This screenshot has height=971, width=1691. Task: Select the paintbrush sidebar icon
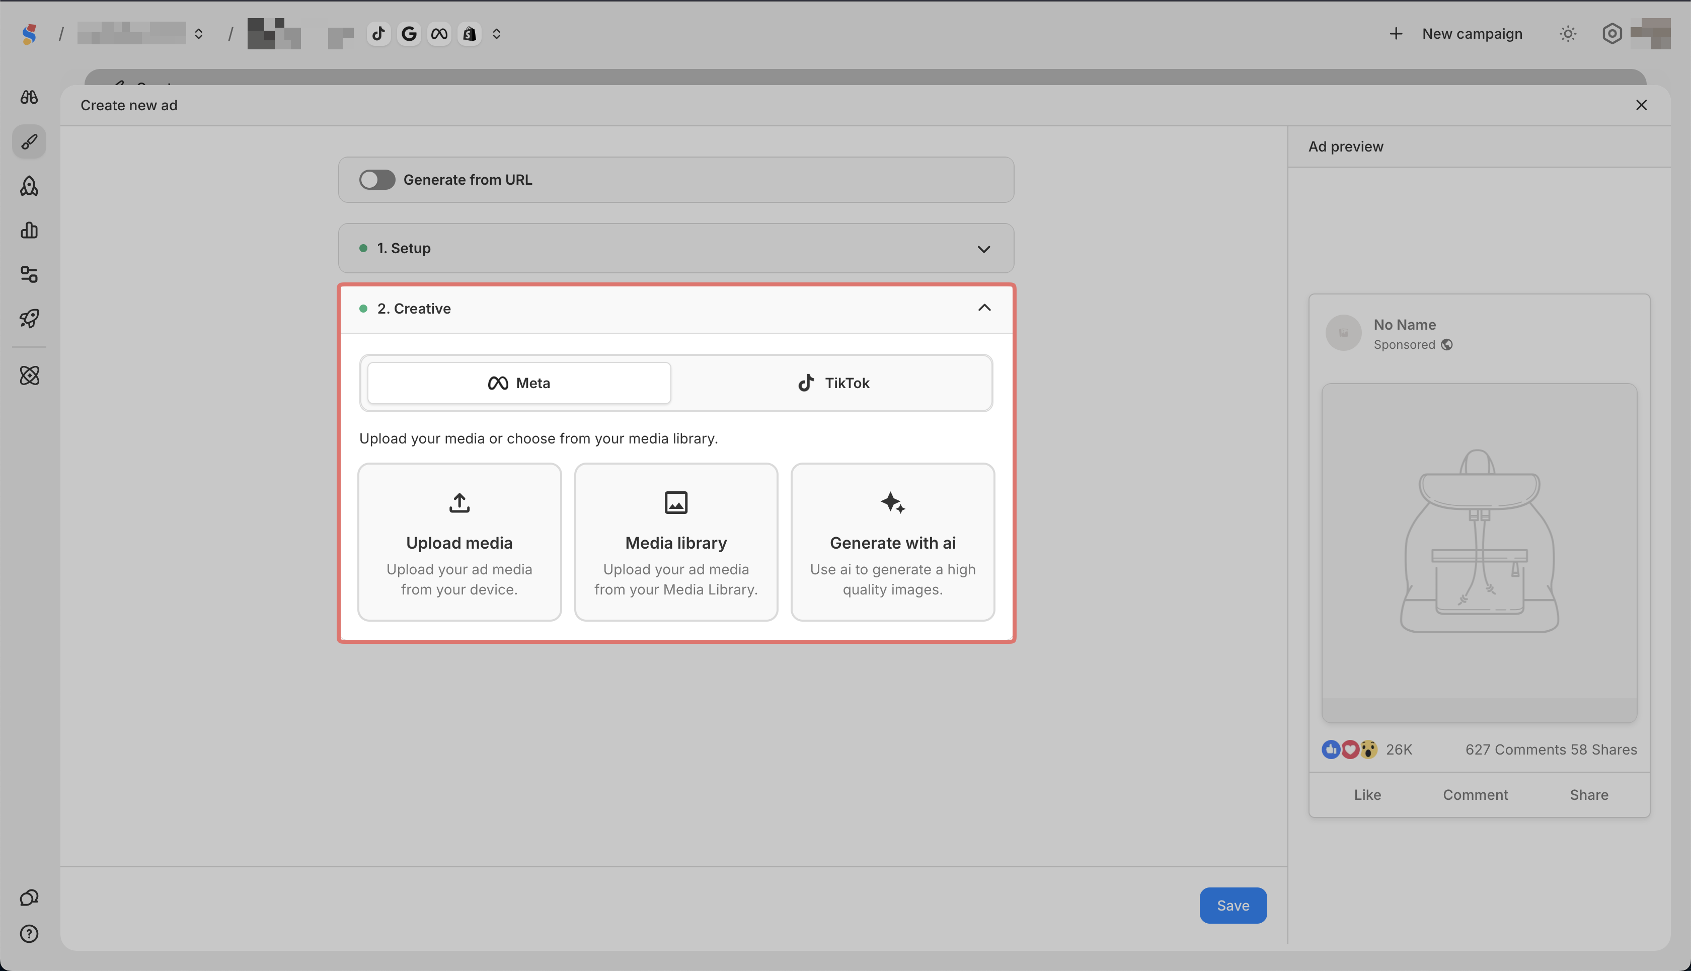(x=29, y=141)
